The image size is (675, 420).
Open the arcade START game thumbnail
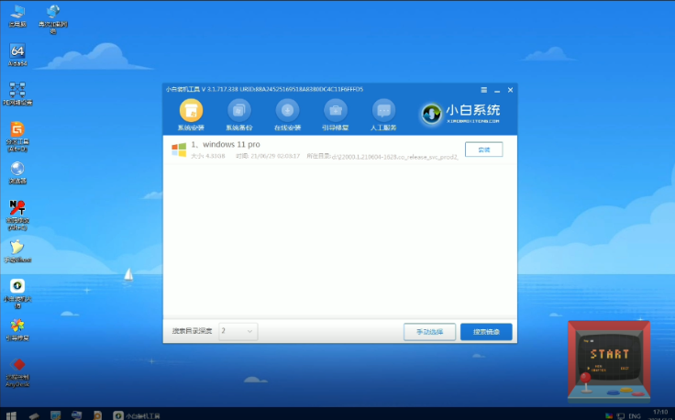click(x=609, y=360)
